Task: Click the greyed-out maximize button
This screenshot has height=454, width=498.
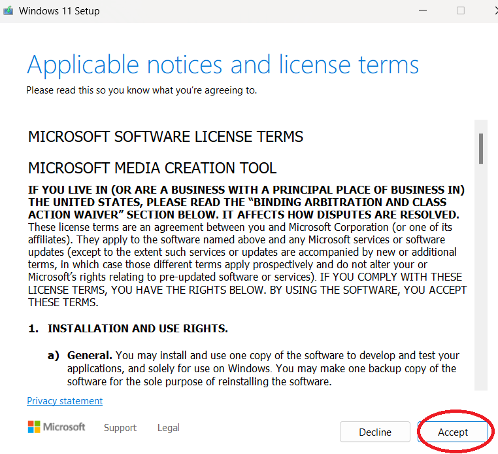Action: [x=461, y=10]
